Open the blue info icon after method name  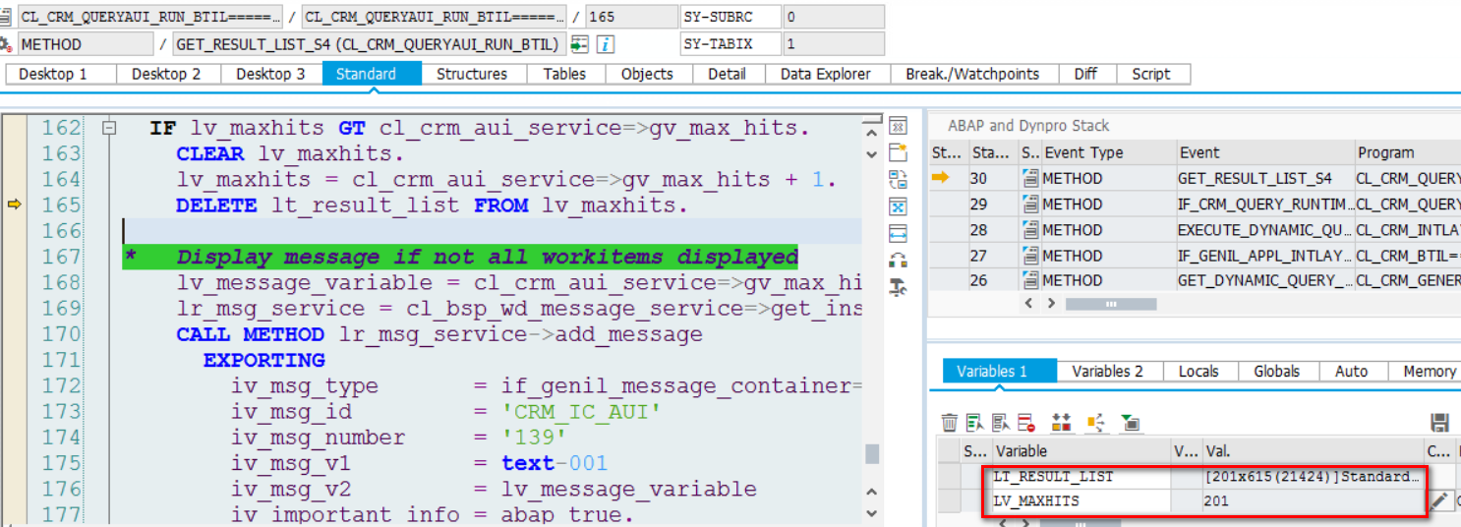click(606, 44)
